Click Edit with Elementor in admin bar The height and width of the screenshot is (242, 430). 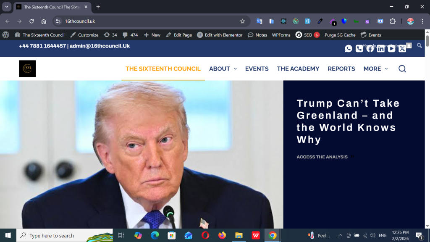(x=220, y=35)
